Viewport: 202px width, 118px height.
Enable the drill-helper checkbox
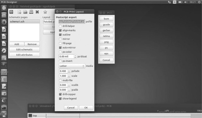click(x=60, y=26)
